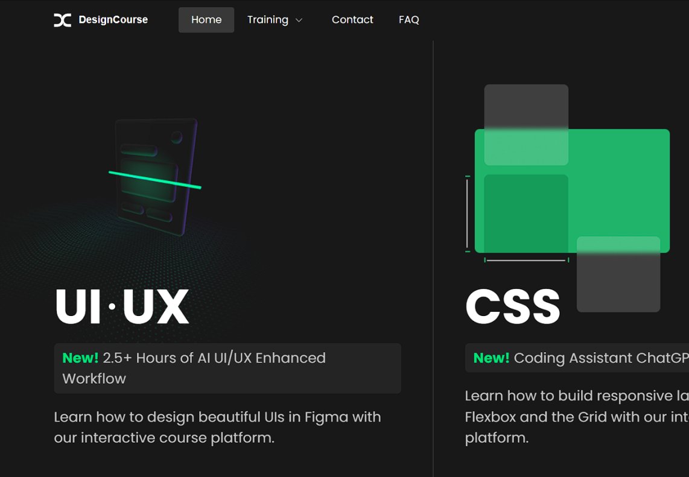
Task: Expand the Training dropdown chevron
Action: click(299, 21)
